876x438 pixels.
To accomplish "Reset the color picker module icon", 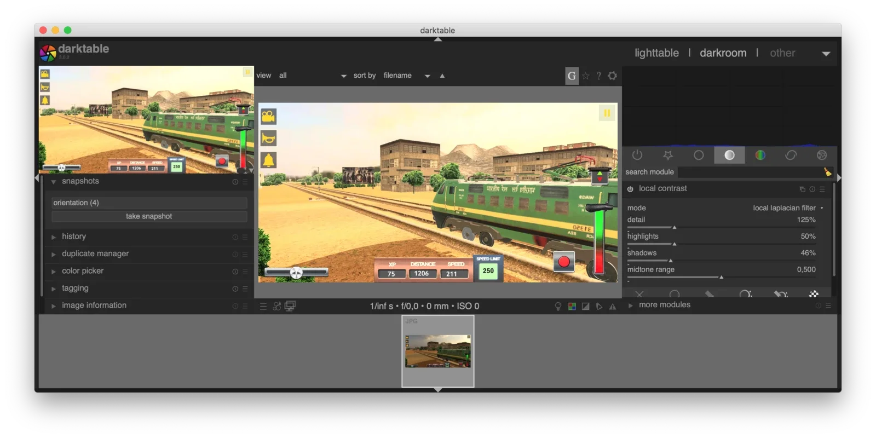I will tap(235, 272).
